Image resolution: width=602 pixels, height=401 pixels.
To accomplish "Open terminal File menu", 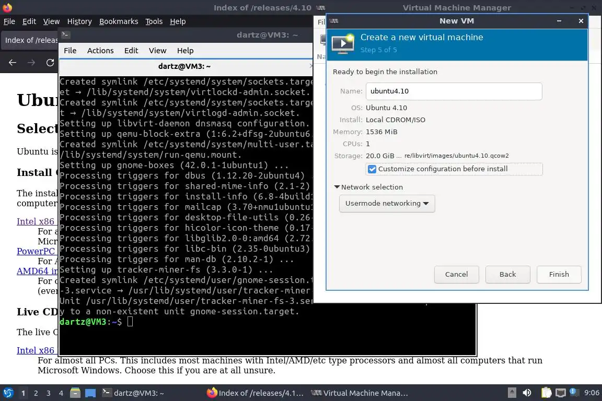I will click(70, 51).
